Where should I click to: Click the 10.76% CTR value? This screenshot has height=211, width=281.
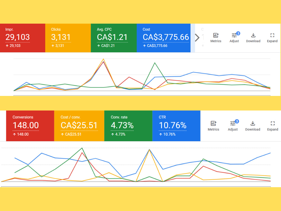173,125
